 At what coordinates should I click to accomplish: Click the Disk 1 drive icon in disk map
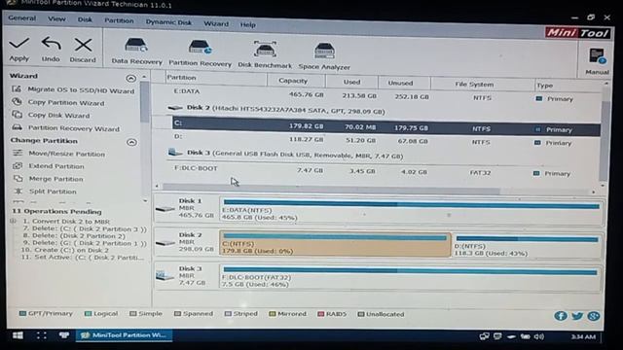[165, 209]
